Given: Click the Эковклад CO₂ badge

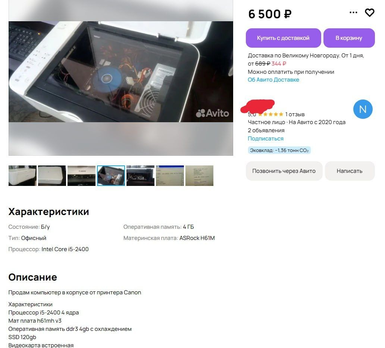Looking at the screenshot, I should click(279, 150).
